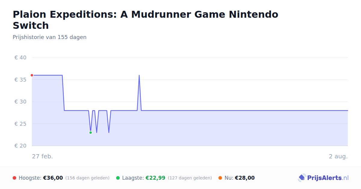This screenshot has height=189, width=361.
Task: Click the € 40 axis label
Action: click(x=20, y=58)
